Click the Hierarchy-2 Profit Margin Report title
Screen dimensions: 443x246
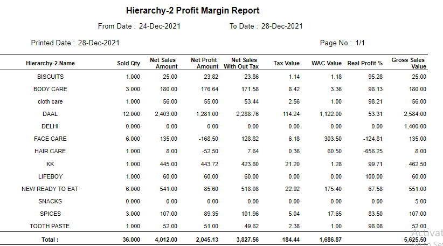pos(192,11)
